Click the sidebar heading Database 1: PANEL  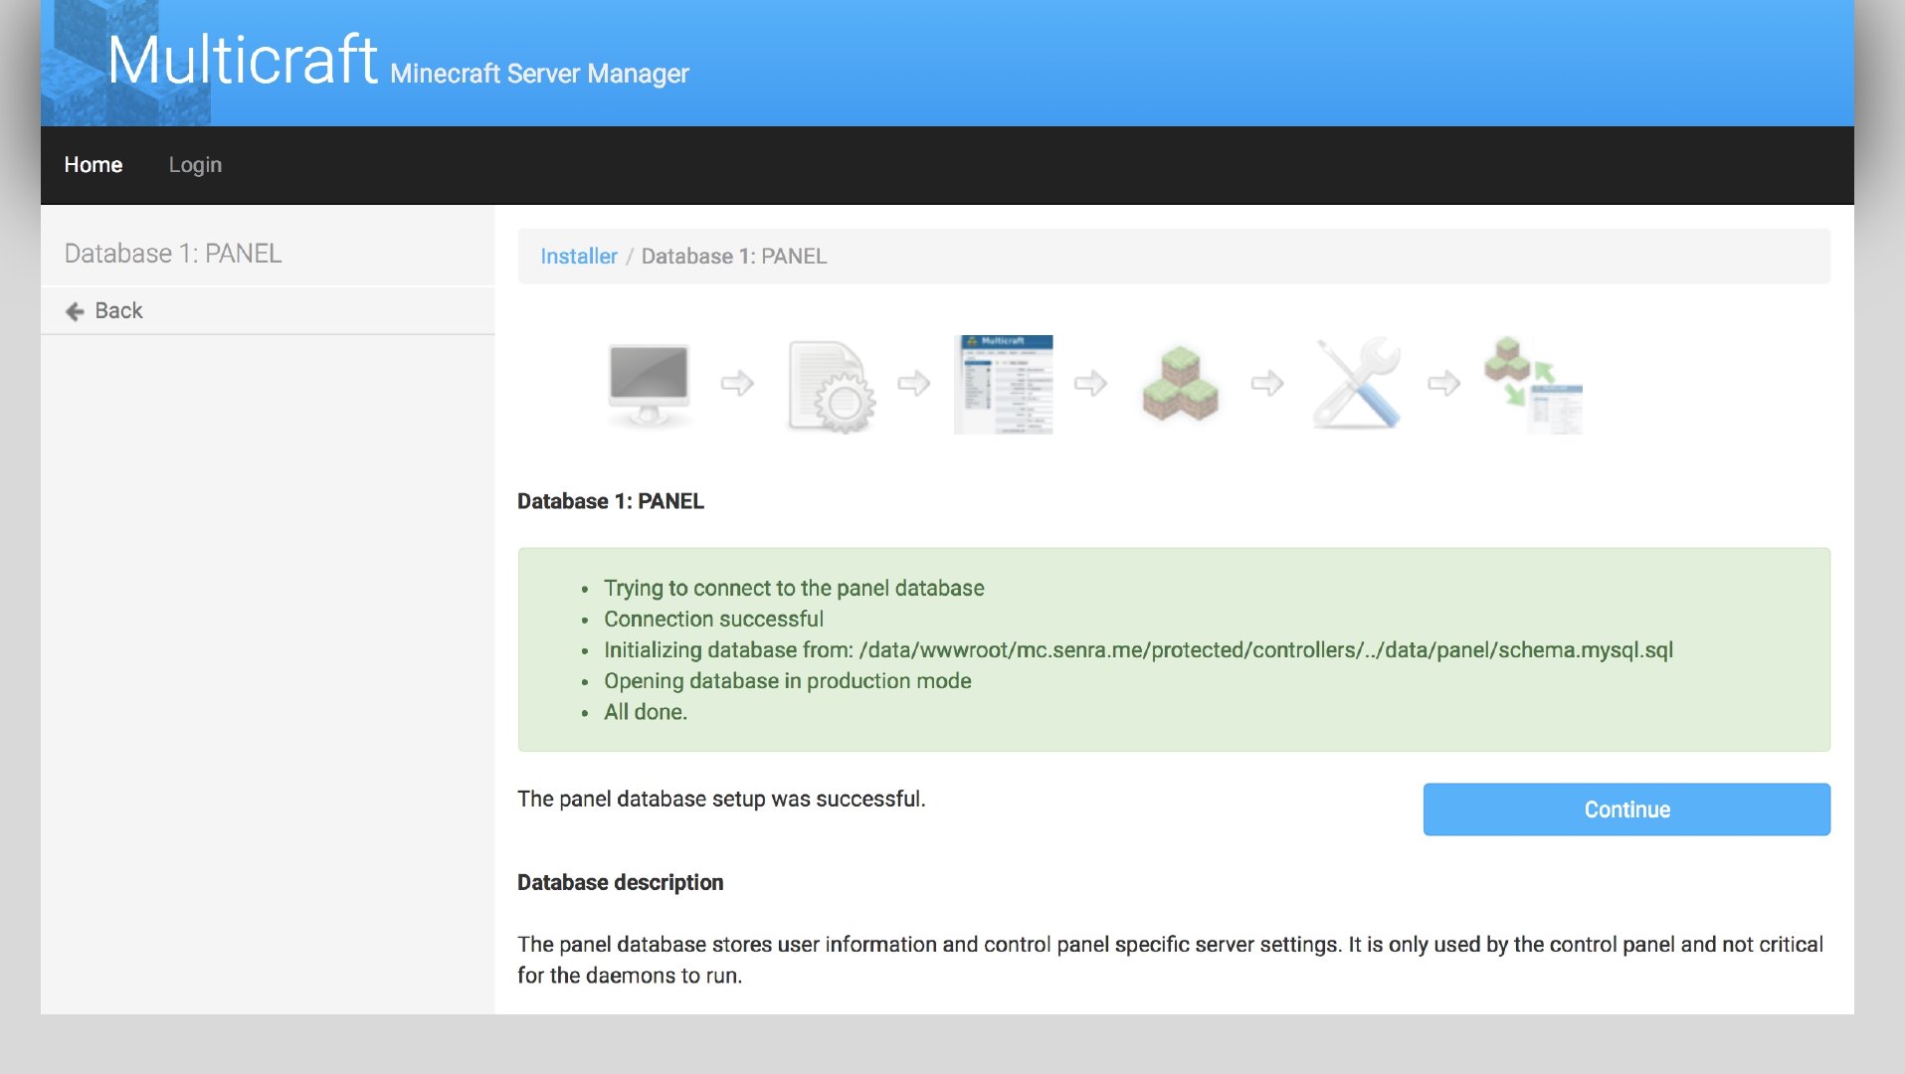click(173, 254)
